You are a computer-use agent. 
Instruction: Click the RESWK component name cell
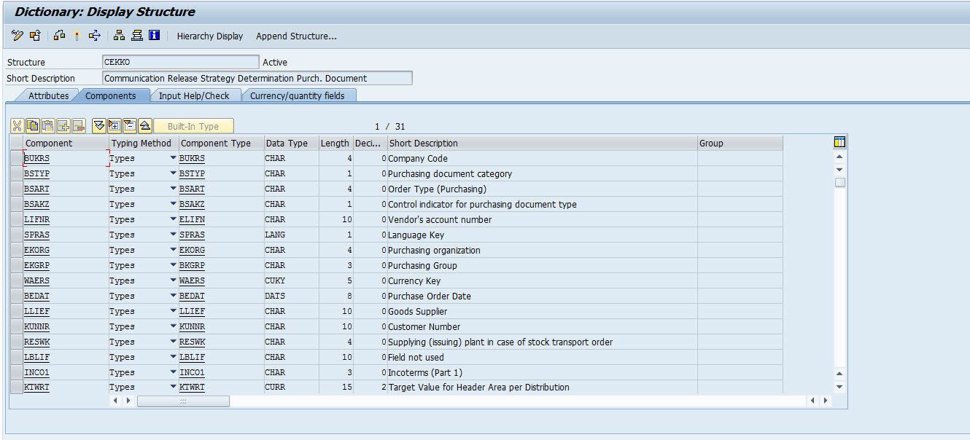pos(66,342)
